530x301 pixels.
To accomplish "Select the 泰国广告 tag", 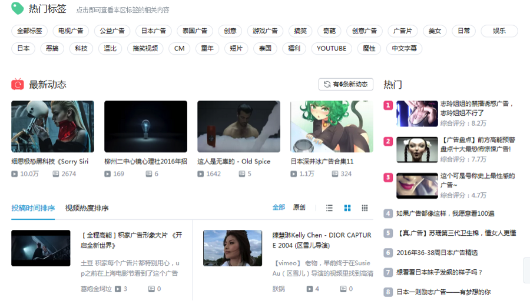I will click(x=195, y=31).
